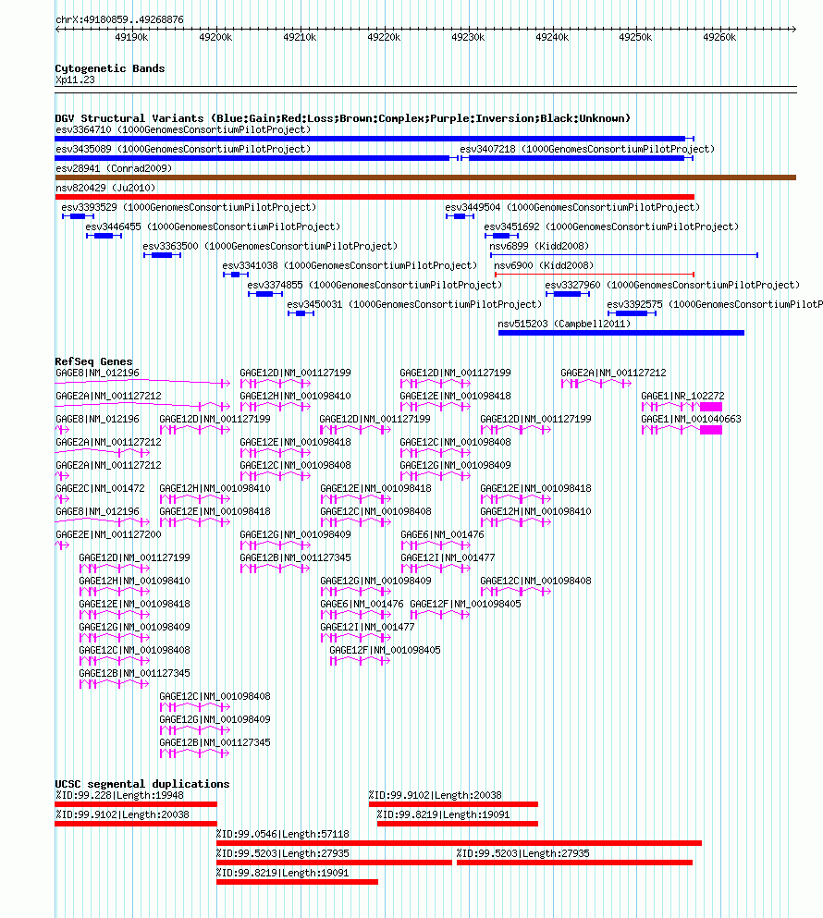Select the esv3374855 variant label
Screen dimensions: 823x918
(375, 285)
